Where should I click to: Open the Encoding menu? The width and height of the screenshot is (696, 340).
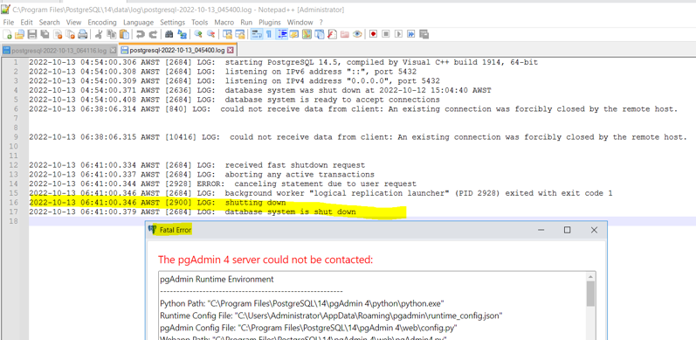102,22
